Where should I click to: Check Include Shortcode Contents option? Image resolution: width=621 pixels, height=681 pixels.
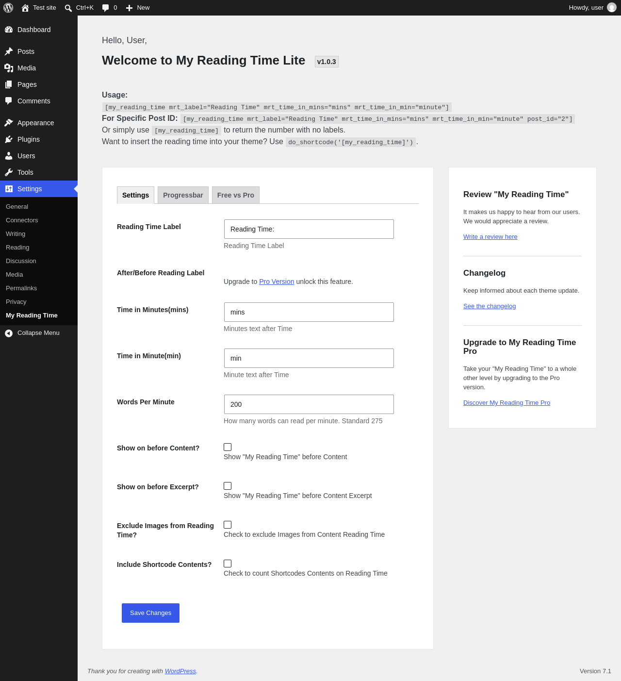228,564
